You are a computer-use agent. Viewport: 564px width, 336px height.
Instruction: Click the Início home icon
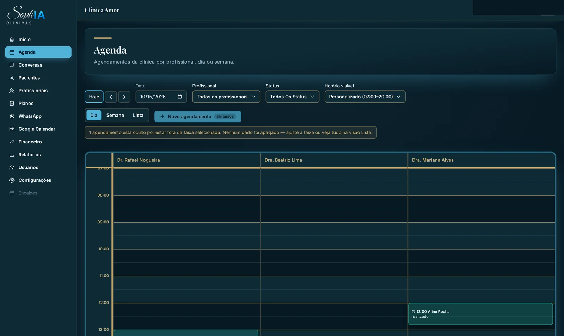tap(12, 39)
